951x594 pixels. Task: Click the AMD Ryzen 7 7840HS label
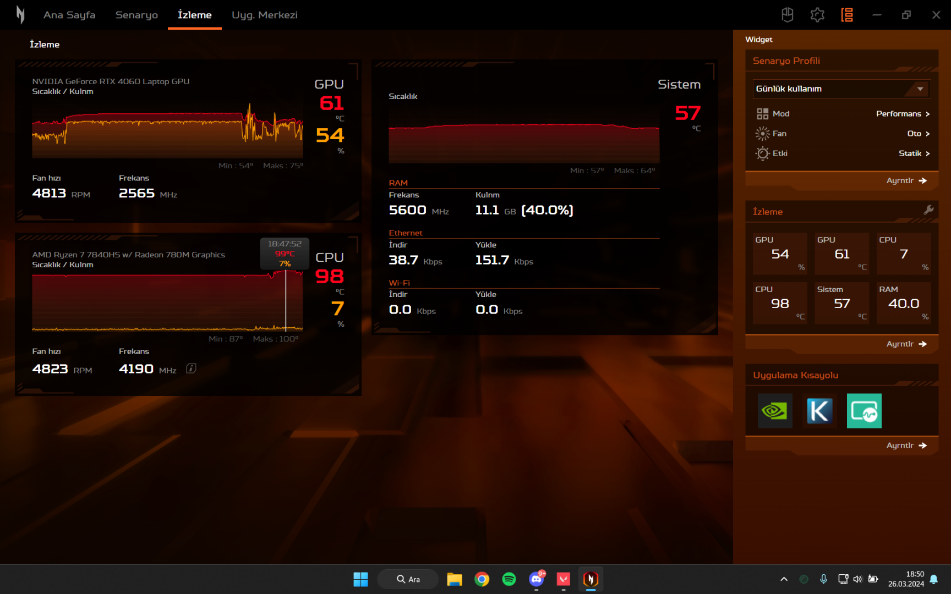pos(129,255)
